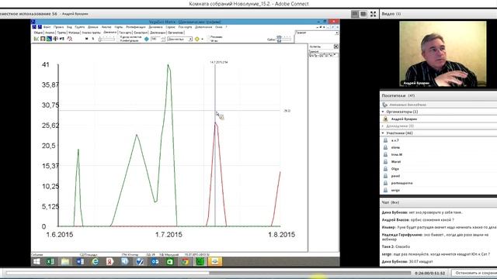Click the black glyph icon before the red figure icon
The height and width of the screenshot is (279, 497).
coord(62,39)
